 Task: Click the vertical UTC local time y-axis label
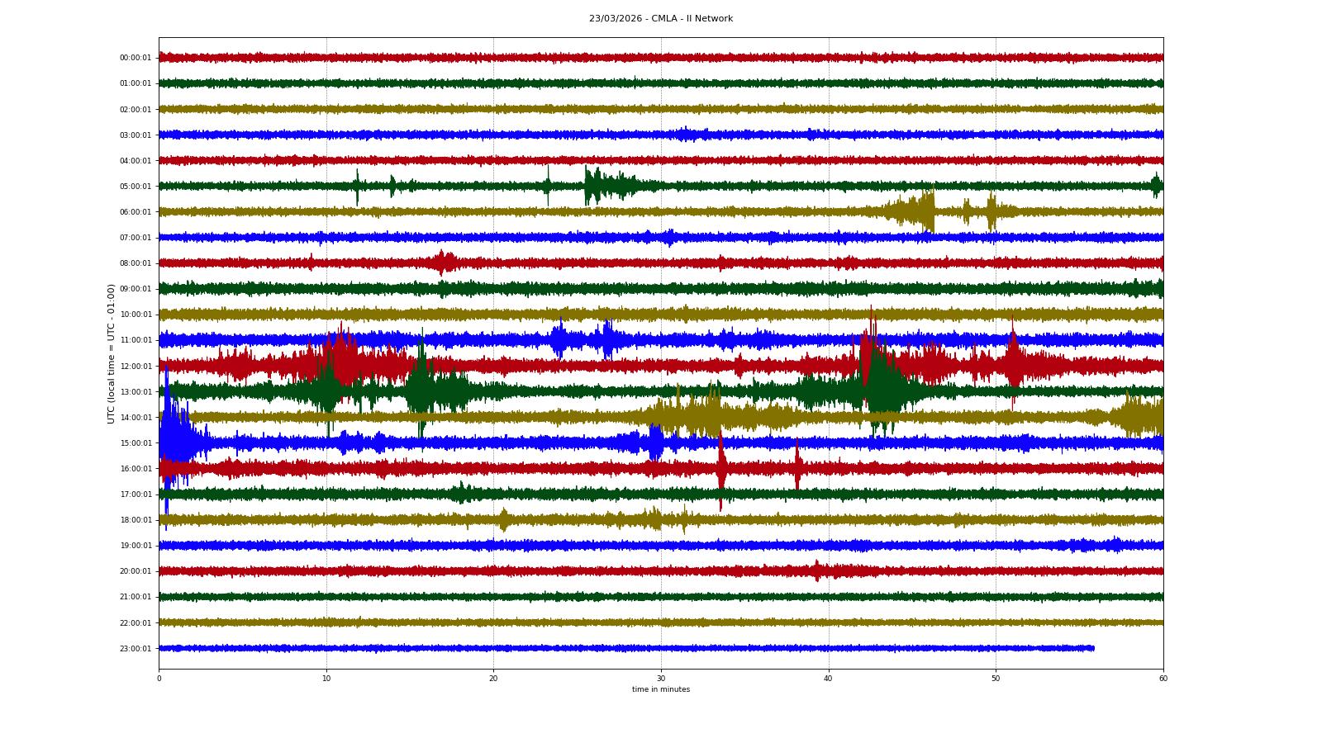111,353
